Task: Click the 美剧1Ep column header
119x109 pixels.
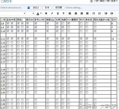Action: point(50,20)
